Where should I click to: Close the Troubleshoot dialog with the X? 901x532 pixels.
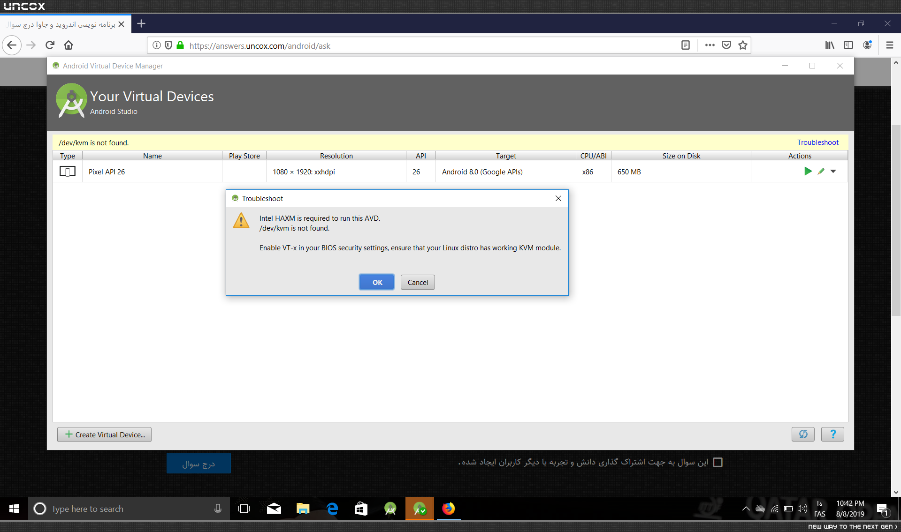tap(558, 198)
